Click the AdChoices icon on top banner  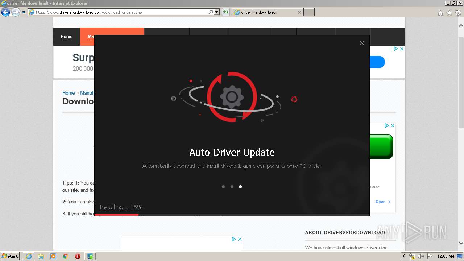396,49
